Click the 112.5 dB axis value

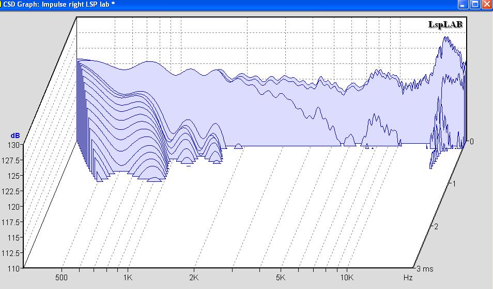coord(10,253)
